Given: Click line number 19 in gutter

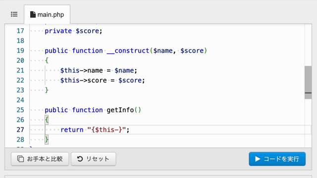Looking at the screenshot, I should pos(20,50).
